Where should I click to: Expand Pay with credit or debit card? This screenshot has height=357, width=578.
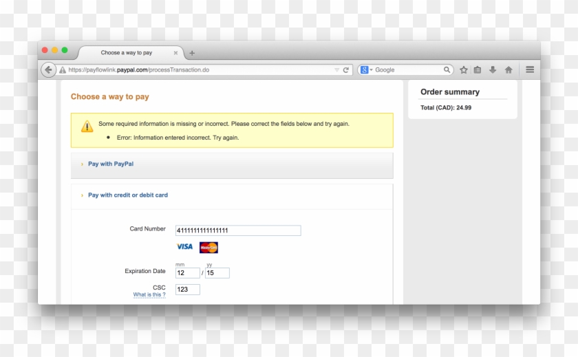click(x=232, y=195)
